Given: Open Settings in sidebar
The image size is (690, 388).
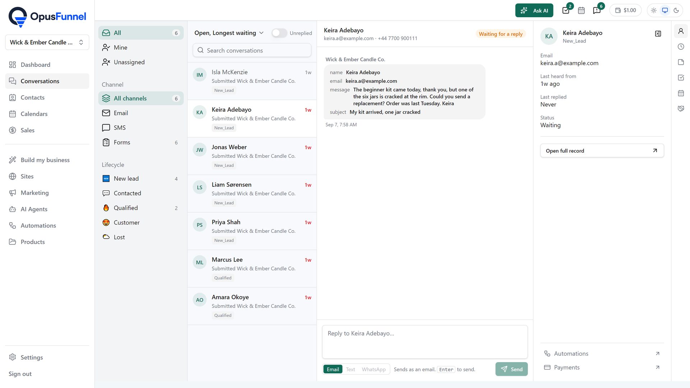Looking at the screenshot, I should coord(47,357).
